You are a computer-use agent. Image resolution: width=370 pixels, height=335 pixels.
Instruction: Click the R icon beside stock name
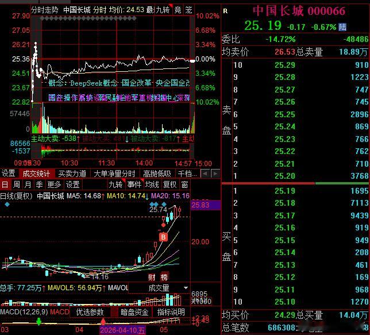pos(225,11)
